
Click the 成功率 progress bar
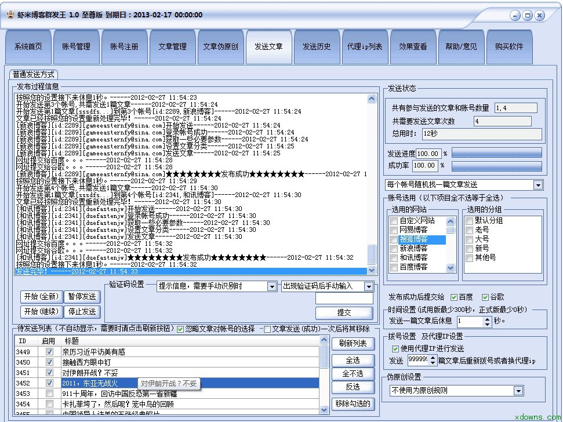tap(496, 165)
